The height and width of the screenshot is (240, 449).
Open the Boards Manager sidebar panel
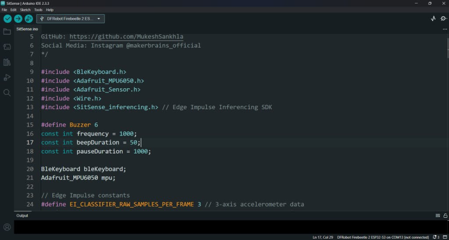coord(7,47)
